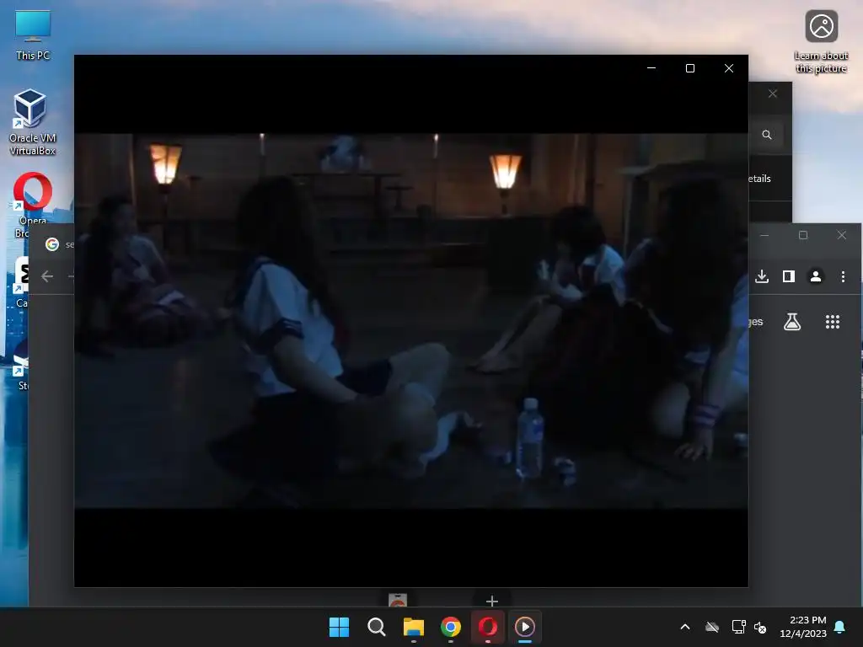Close the background details panel
This screenshot has height=647, width=863.
pos(773,94)
